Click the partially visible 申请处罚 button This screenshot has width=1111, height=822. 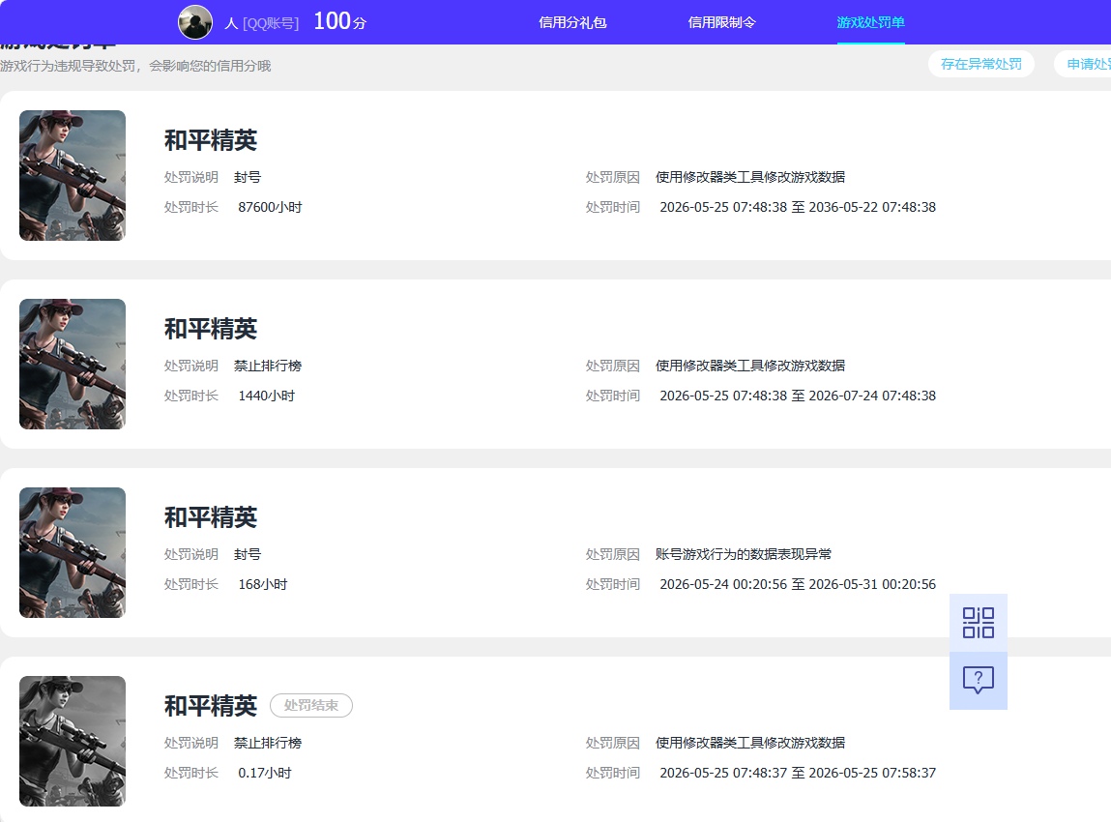pos(1083,64)
